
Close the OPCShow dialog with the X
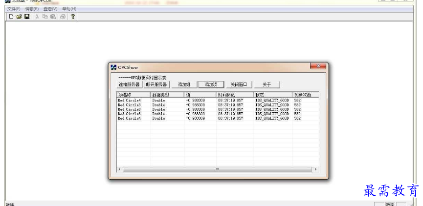click(x=318, y=66)
